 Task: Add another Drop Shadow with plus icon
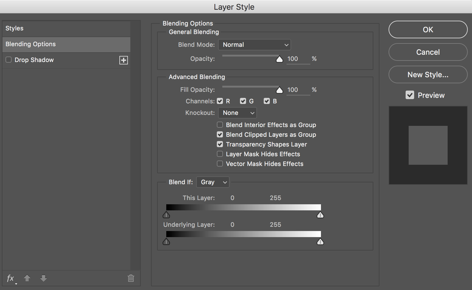124,60
